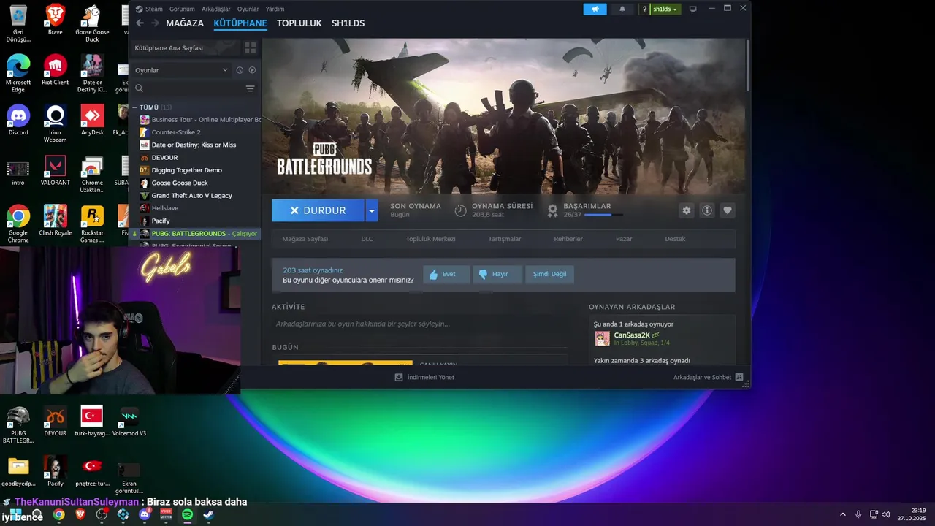Open Mağaza Sayfası game tab

pyautogui.click(x=305, y=239)
